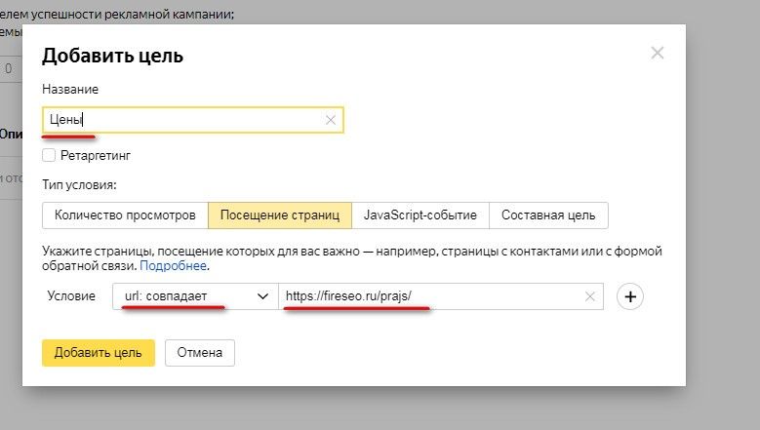Cancel with the Отмена button
760x430 pixels.
click(200, 352)
